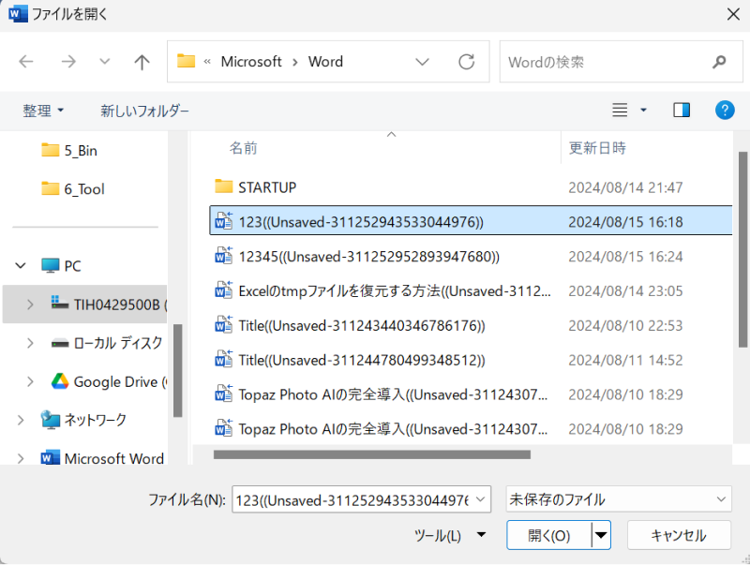Viewport: 750px width, 565px height.
Task: Click Microsoft Word sidebar icon
Action: pos(51,458)
